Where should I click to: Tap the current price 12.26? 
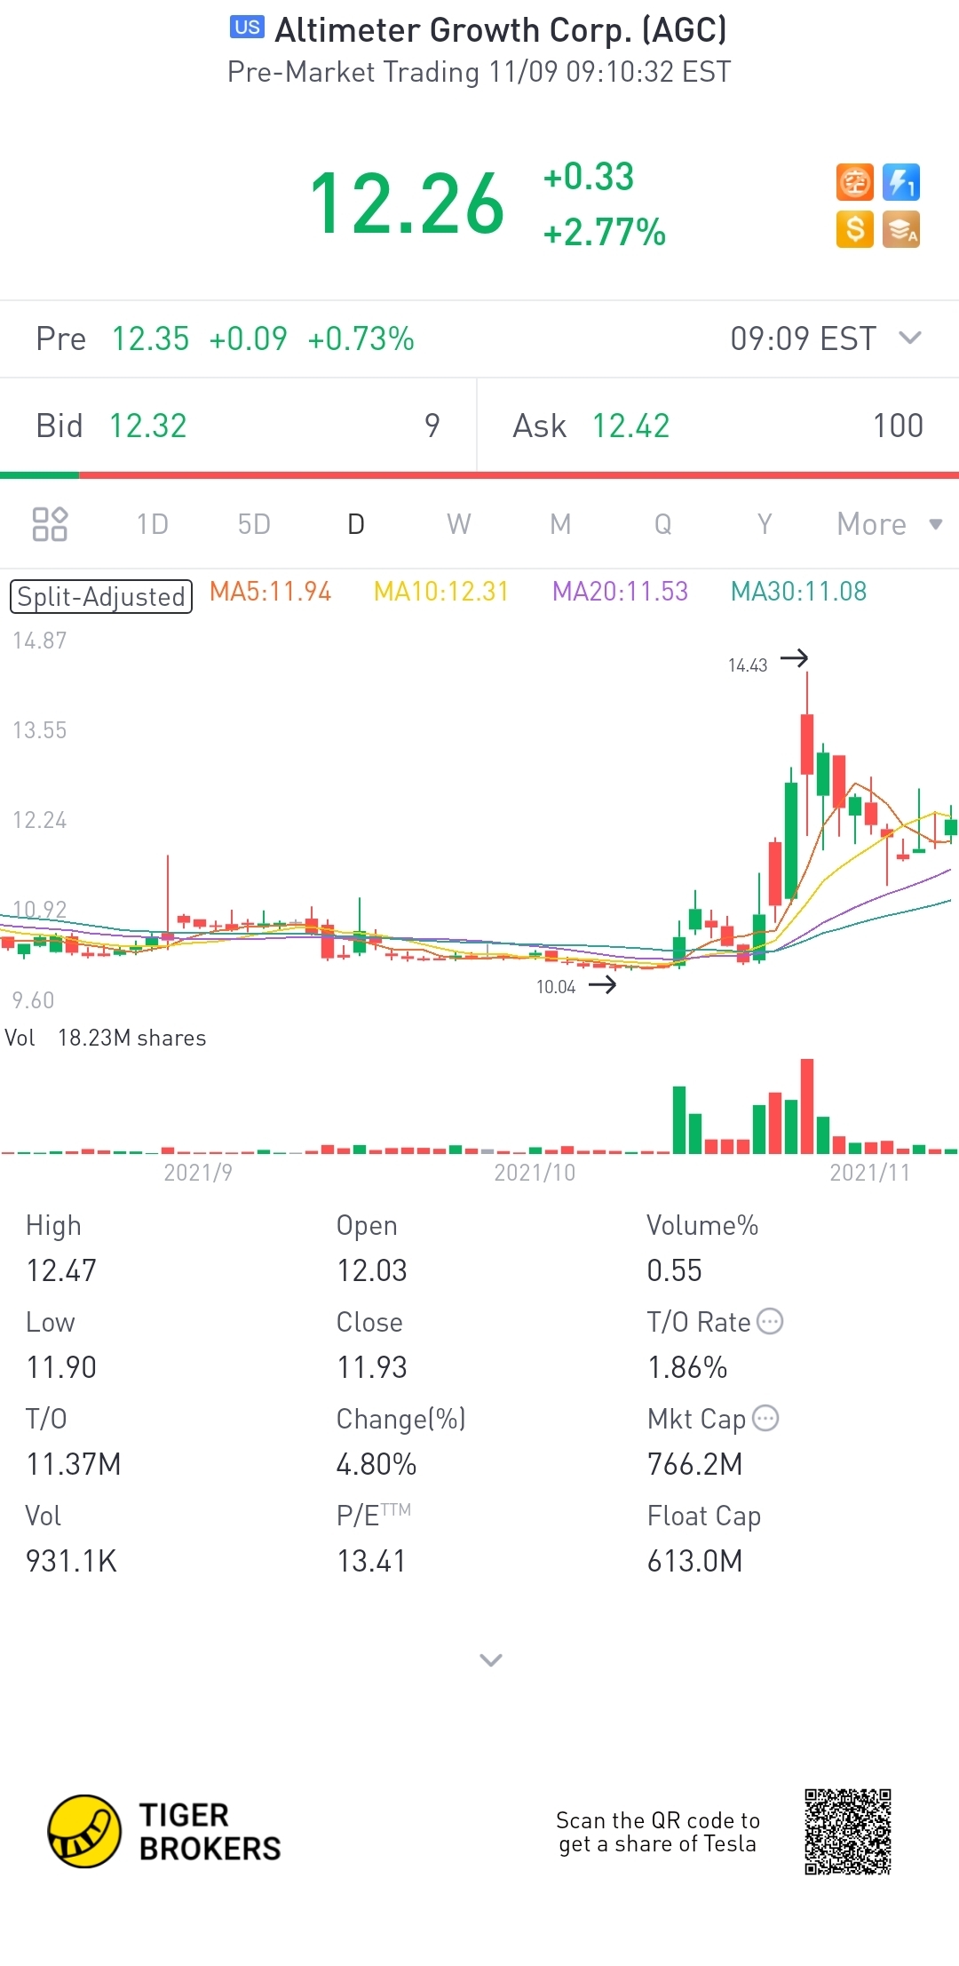(407, 204)
